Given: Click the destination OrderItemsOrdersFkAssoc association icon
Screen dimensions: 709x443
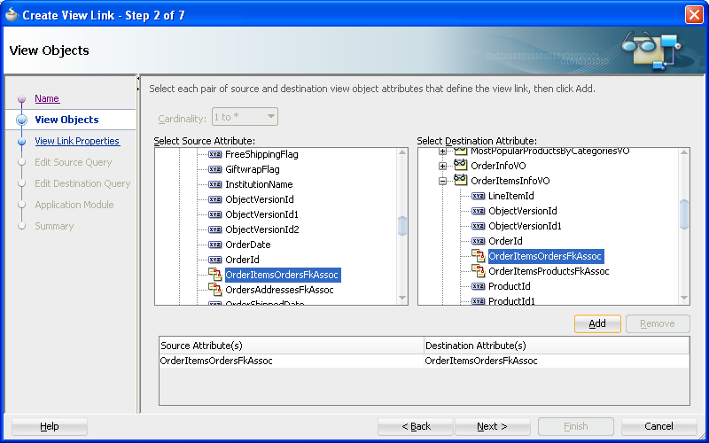Looking at the screenshot, I should [x=478, y=256].
